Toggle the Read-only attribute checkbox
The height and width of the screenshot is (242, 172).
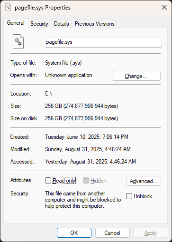click(48, 180)
